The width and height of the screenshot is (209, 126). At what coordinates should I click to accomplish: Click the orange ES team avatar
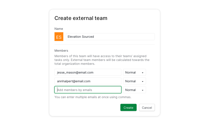tap(59, 37)
